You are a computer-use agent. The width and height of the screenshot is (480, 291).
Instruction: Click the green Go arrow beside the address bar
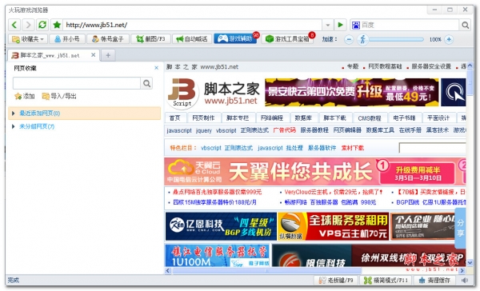[340, 25]
